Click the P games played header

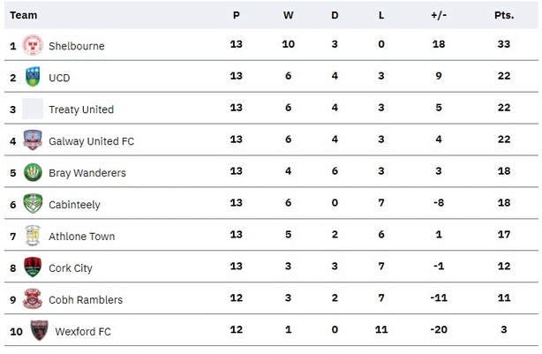(x=236, y=15)
